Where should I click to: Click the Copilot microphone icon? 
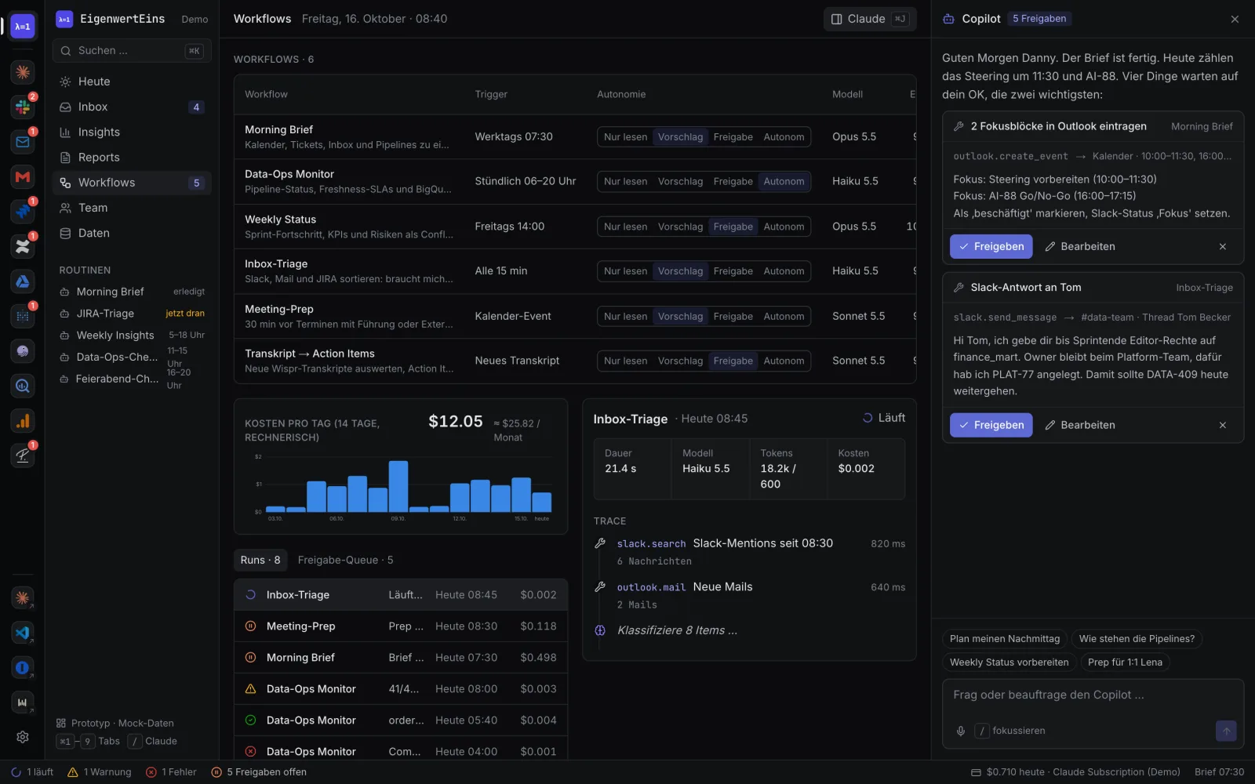[x=960, y=731]
